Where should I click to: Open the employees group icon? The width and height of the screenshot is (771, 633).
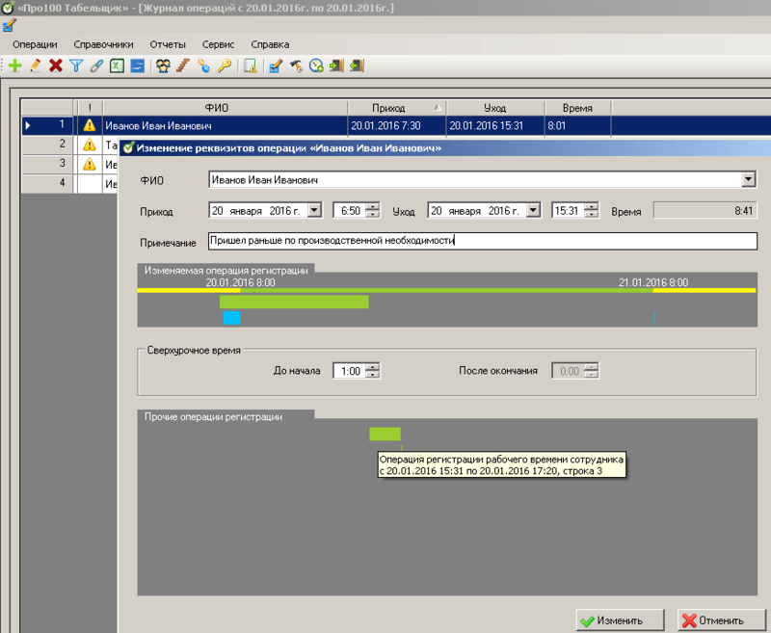click(x=163, y=66)
